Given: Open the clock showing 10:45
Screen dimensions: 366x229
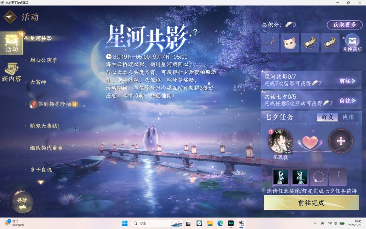Looking at the screenshot, I should pos(354,223).
